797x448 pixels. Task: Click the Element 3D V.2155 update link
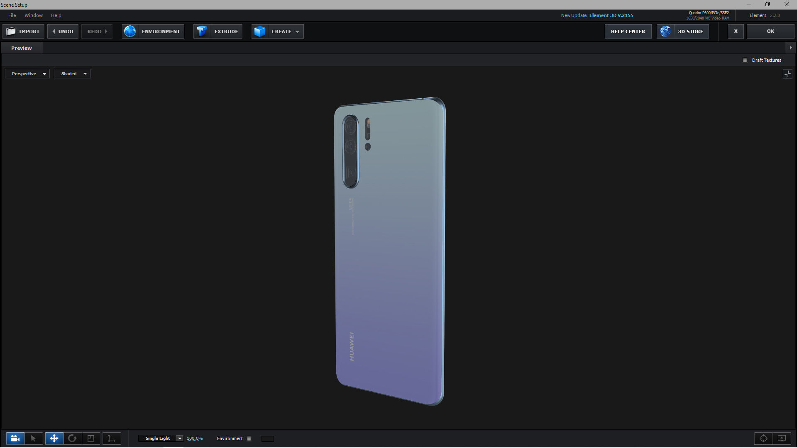[x=611, y=15]
